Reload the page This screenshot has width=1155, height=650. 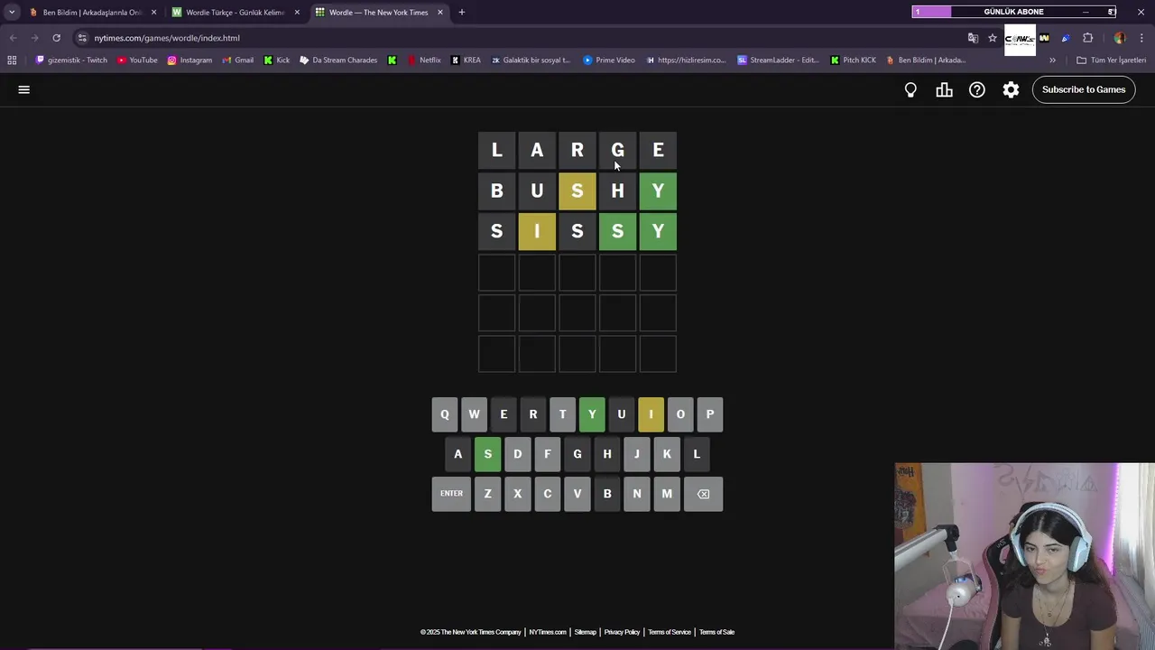pyautogui.click(x=56, y=38)
